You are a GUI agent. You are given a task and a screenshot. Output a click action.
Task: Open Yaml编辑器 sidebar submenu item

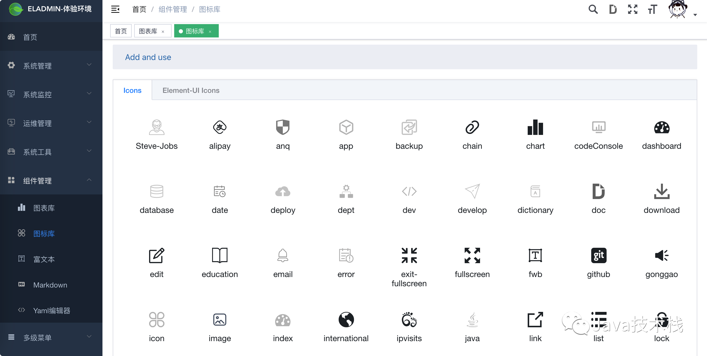pyautogui.click(x=51, y=310)
